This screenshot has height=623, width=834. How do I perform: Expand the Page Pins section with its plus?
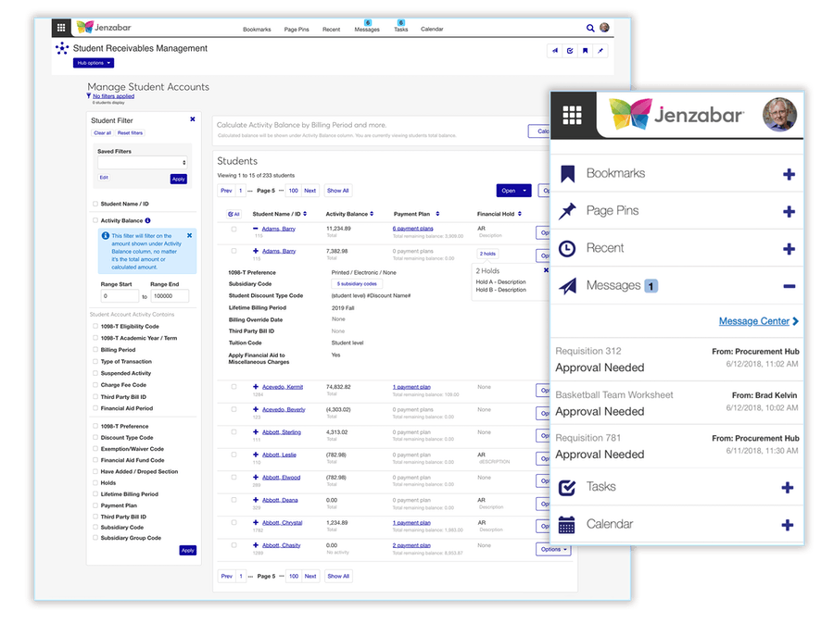[789, 211]
